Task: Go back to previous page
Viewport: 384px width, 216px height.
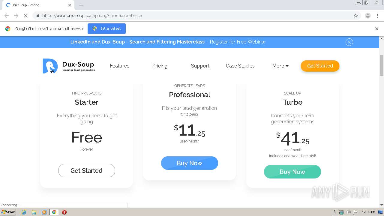Action: coord(7,16)
